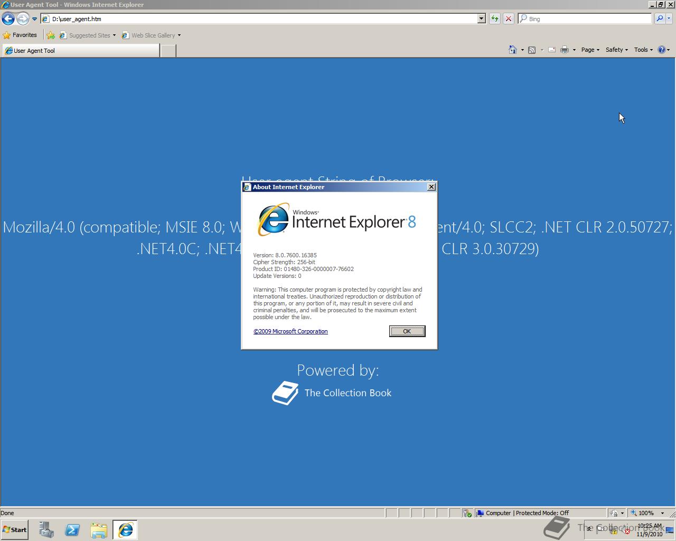Click the Internet Explorer taskbar button

click(x=125, y=530)
